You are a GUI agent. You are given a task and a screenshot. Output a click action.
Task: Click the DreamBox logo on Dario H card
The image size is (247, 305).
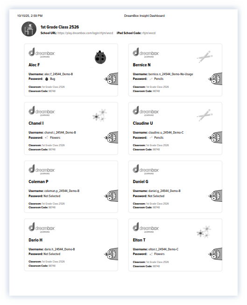click(42, 227)
